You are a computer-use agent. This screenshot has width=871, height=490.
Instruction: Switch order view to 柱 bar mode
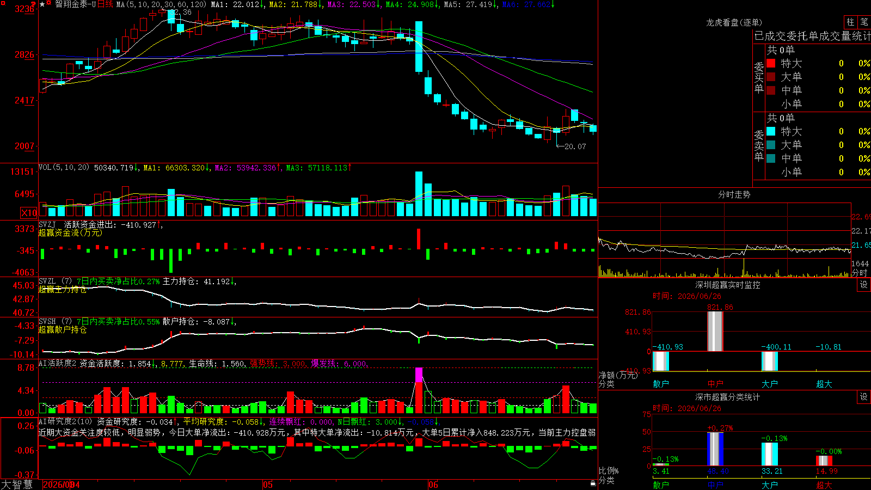click(850, 22)
